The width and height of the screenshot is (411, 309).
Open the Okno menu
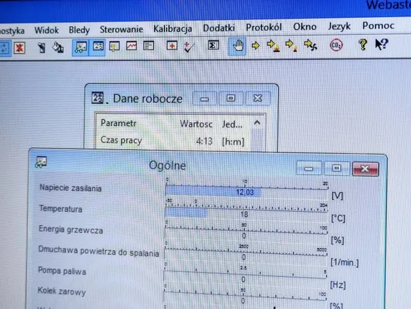point(305,27)
